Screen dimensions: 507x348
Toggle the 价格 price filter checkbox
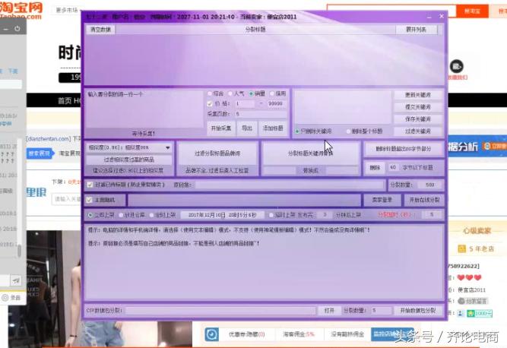[210, 104]
